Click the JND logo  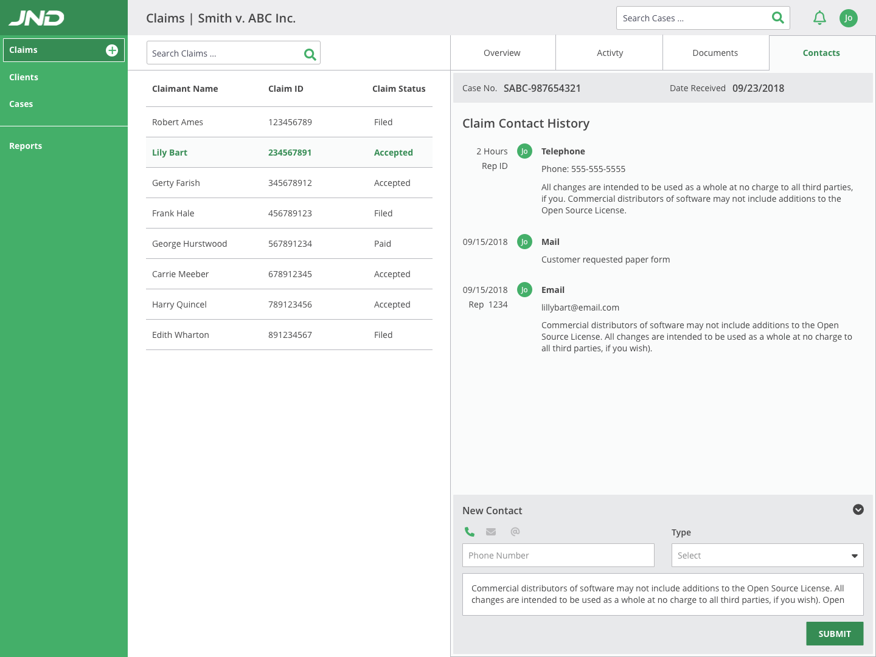[x=36, y=18]
